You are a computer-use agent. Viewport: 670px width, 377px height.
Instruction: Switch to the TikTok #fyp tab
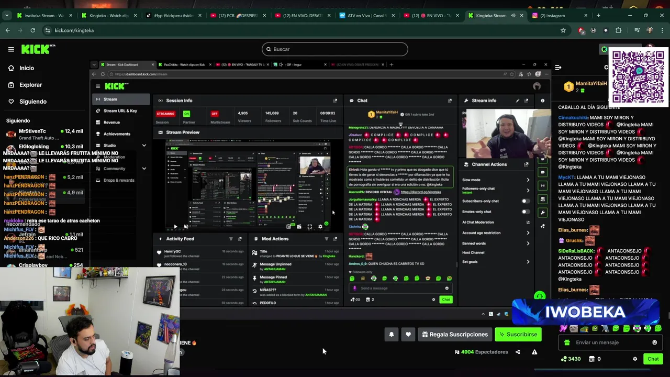coord(173,16)
